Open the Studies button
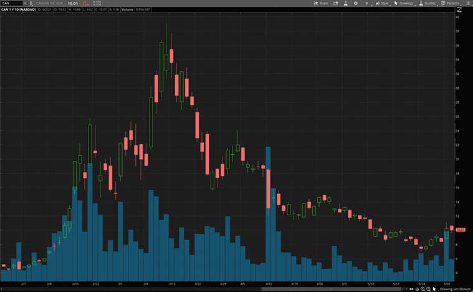 click(428, 3)
